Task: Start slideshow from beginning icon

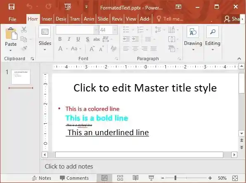Action: (68, 7)
